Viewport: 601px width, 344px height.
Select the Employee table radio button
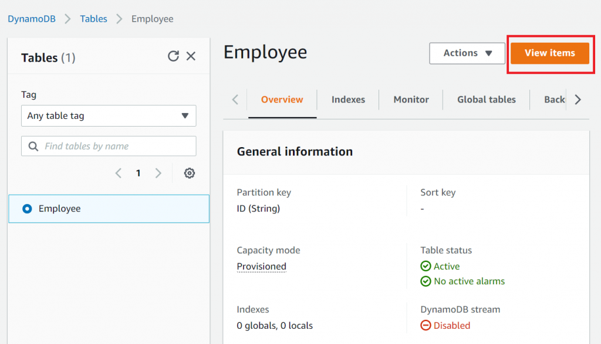(x=27, y=209)
